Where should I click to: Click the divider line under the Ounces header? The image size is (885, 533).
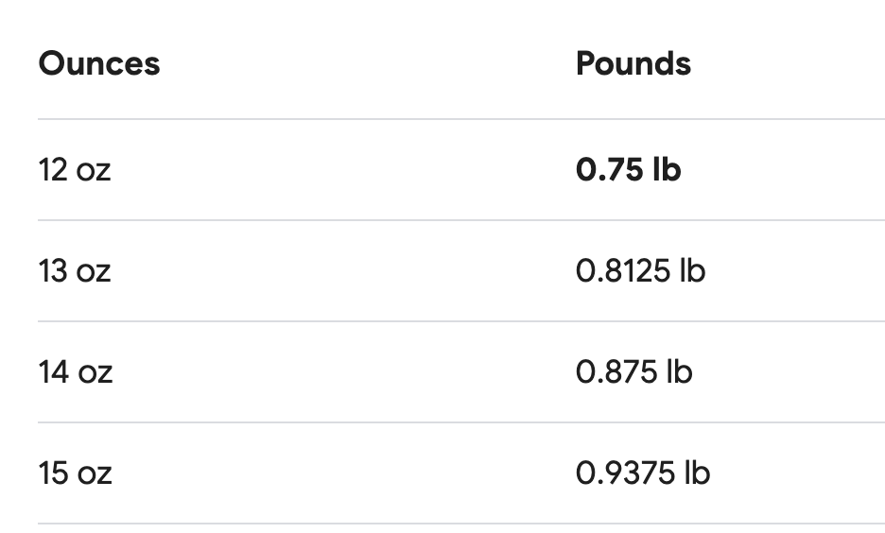click(x=461, y=119)
